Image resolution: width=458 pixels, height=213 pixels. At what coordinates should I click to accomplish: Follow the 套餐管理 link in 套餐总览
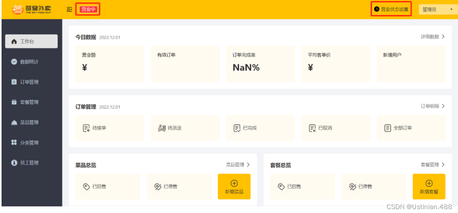tap(430, 165)
